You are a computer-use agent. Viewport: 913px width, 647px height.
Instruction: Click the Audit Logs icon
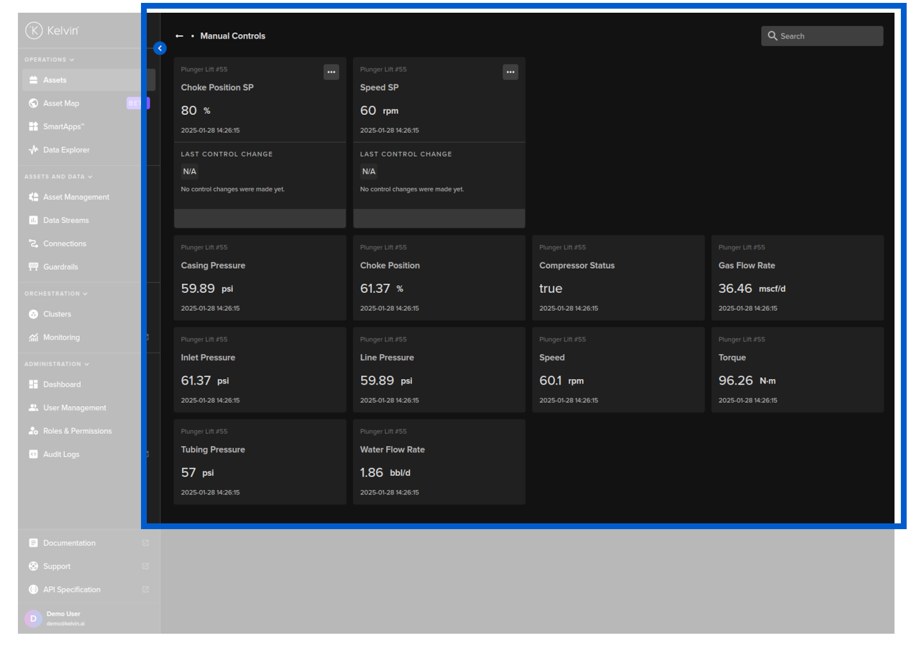pos(34,454)
